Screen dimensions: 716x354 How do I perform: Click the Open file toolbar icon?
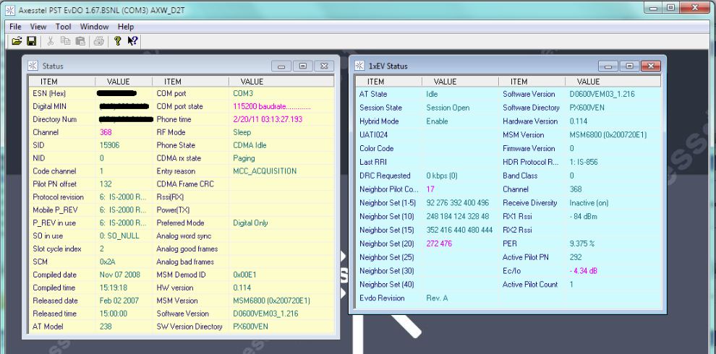coord(16,41)
